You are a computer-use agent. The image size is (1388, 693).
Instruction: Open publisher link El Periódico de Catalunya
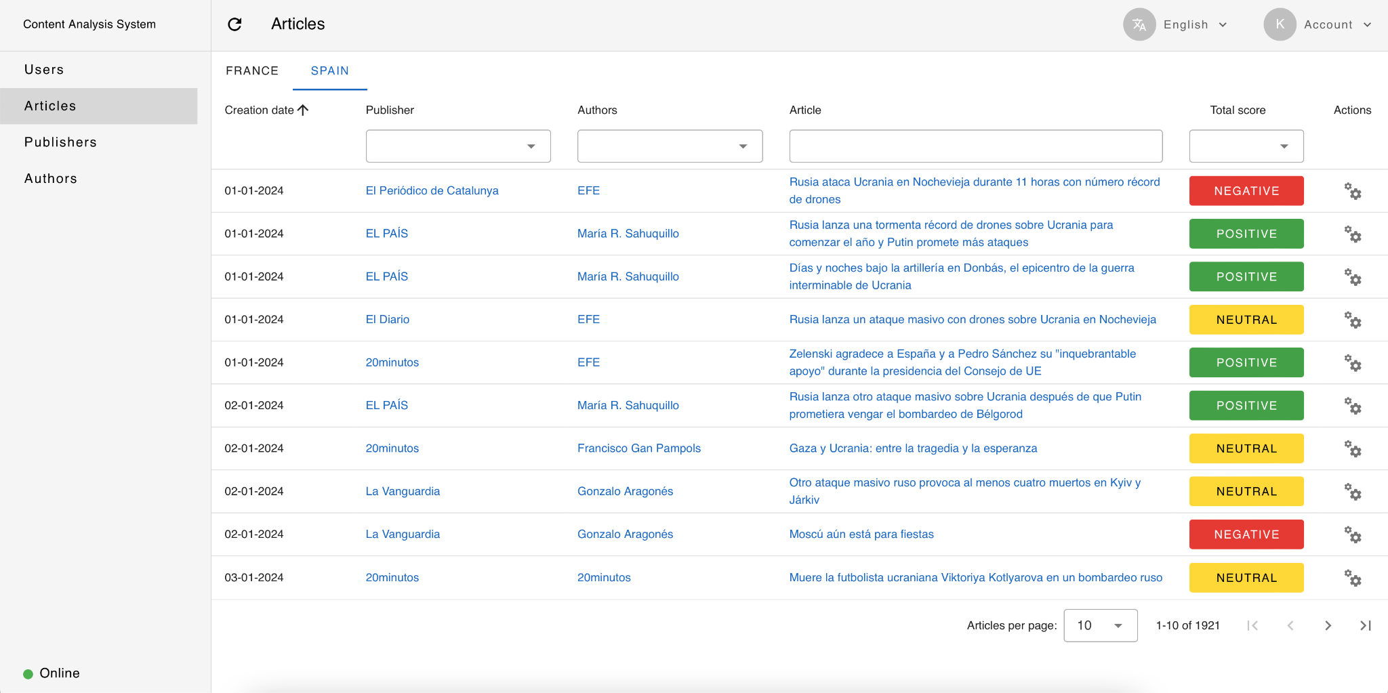(x=432, y=191)
